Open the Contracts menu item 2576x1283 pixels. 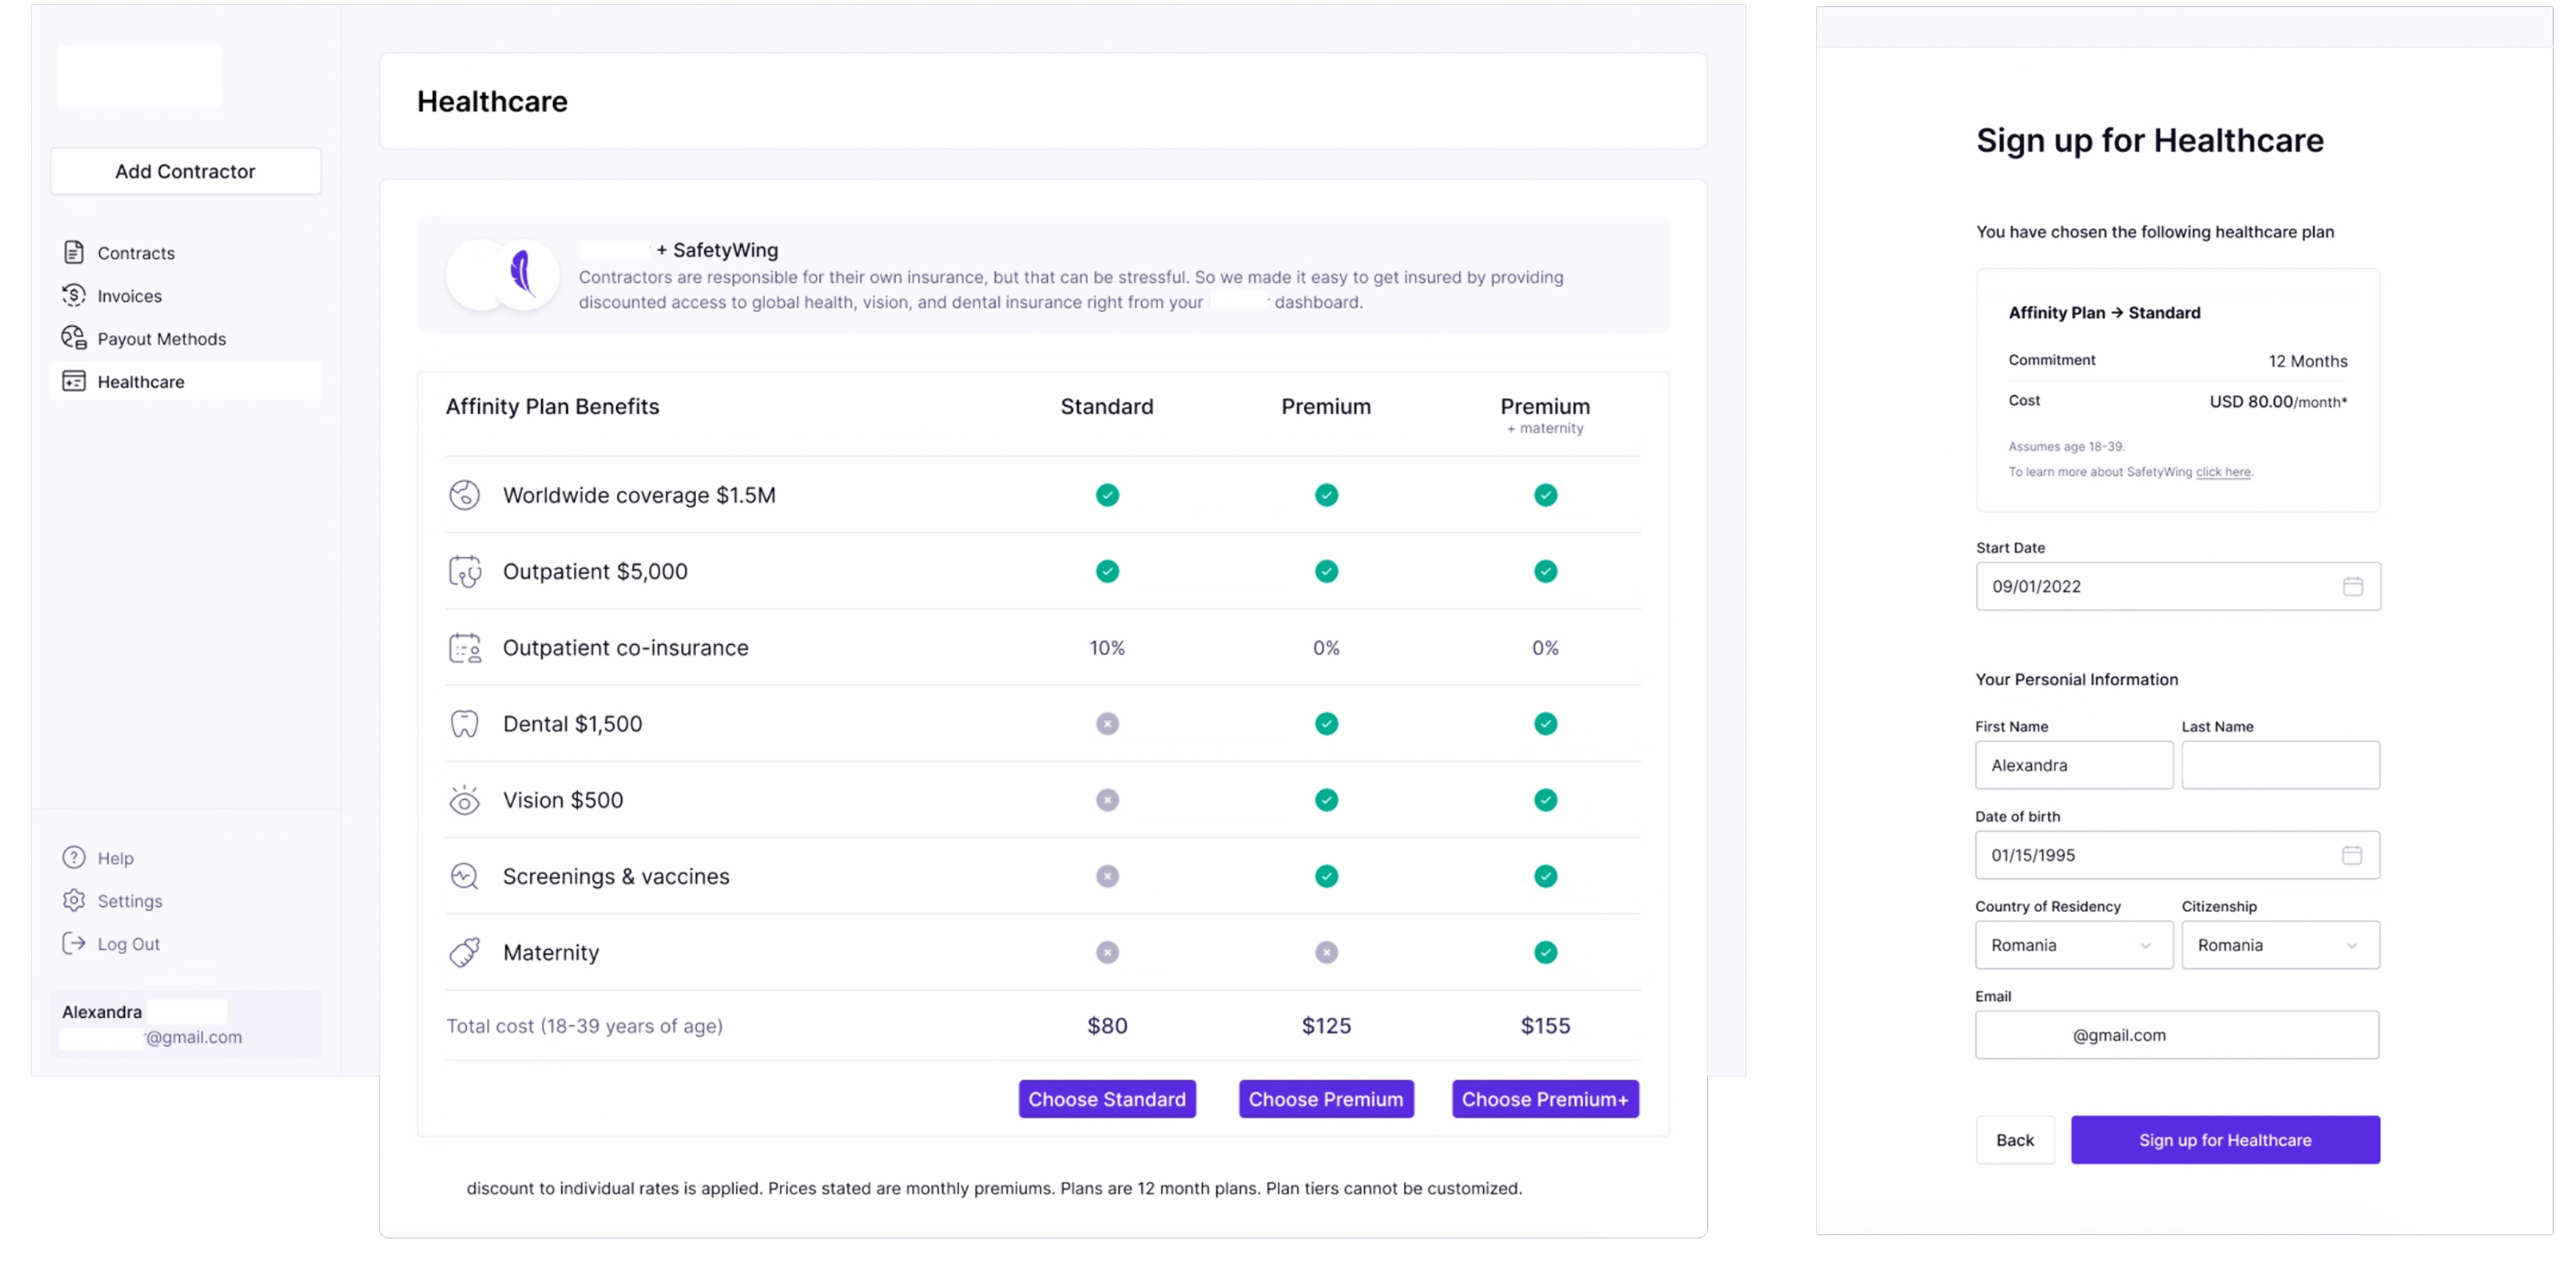[x=186, y=252]
